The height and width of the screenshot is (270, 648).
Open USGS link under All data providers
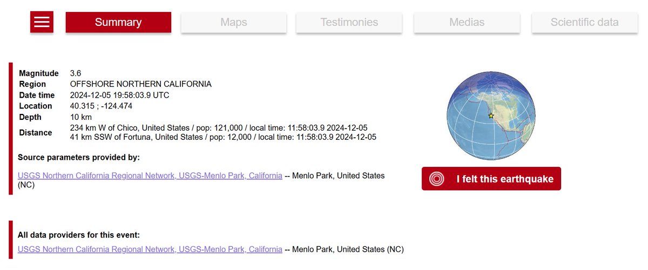pos(150,249)
